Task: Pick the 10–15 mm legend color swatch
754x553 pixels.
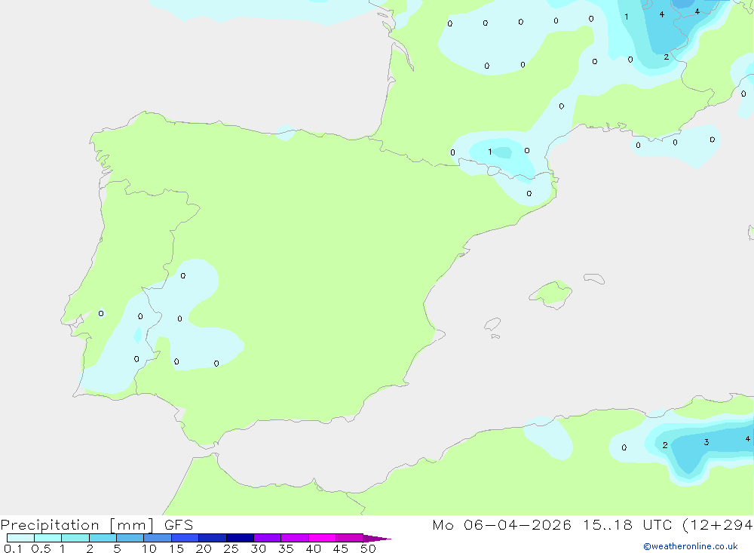Action: click(158, 538)
